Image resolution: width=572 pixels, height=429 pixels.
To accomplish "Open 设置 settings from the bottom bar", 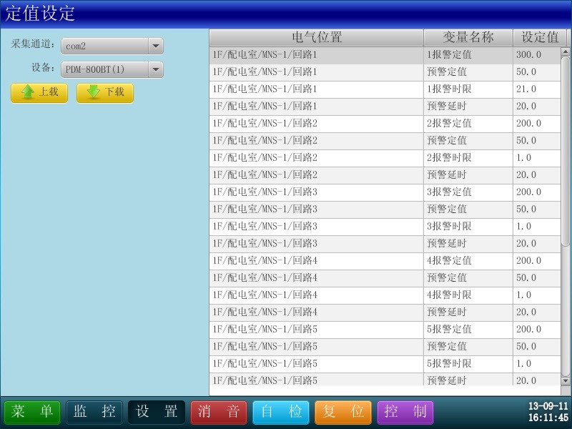I will [x=156, y=413].
